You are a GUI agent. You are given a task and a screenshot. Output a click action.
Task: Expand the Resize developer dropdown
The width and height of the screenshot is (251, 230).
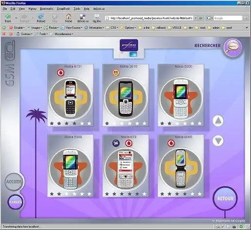[52, 28]
